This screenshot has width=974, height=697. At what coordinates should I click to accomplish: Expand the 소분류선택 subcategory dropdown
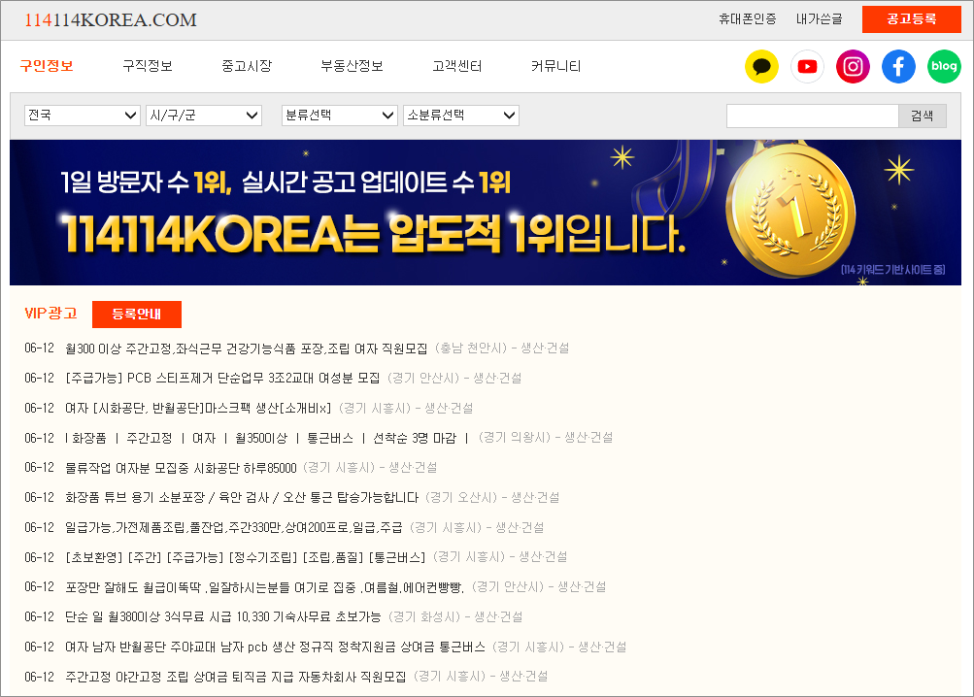click(460, 115)
